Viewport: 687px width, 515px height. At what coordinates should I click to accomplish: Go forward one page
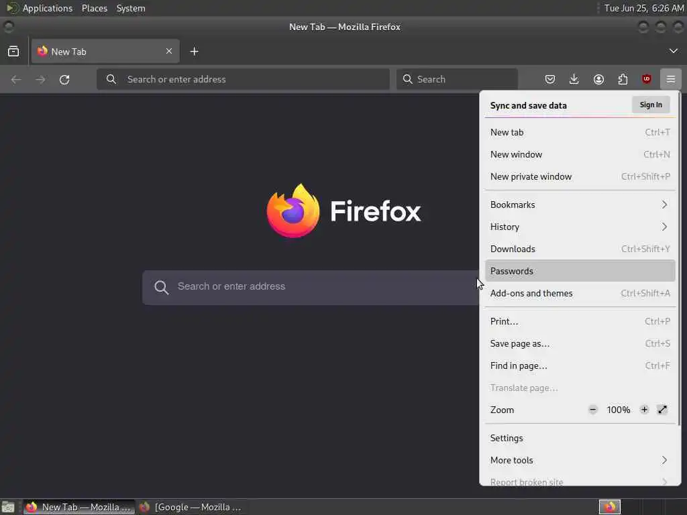[40, 79]
